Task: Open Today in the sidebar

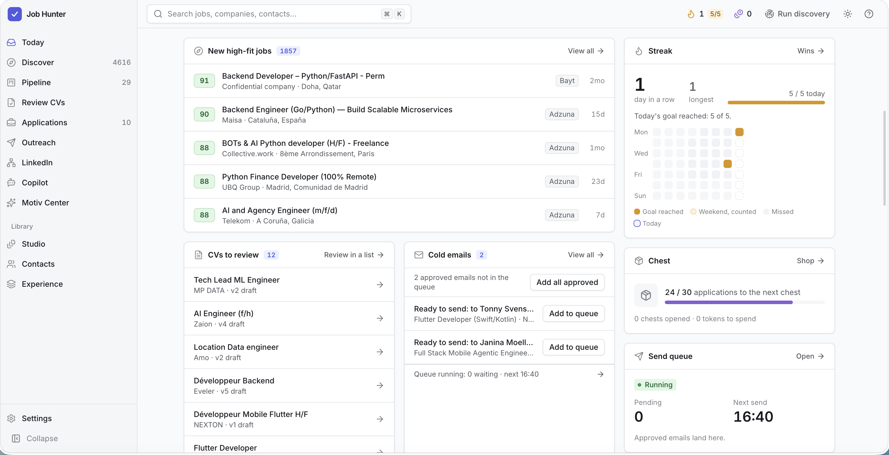Action: [68, 42]
